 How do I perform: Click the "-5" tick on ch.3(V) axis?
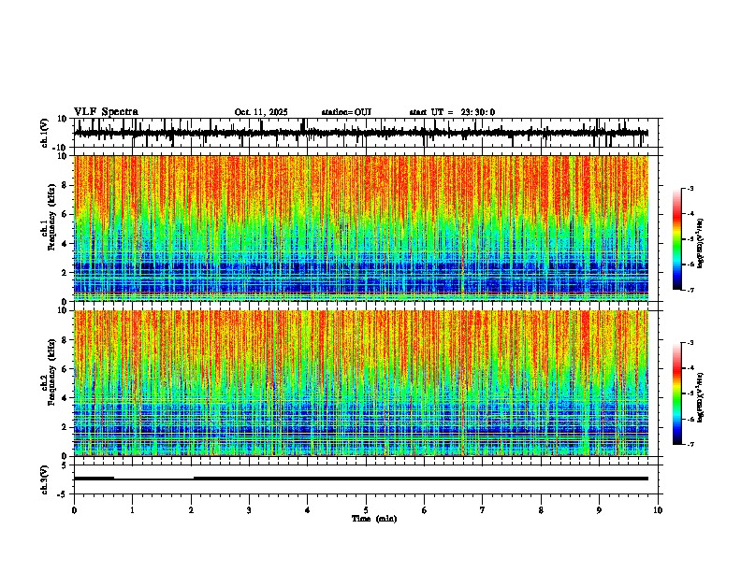(63, 494)
